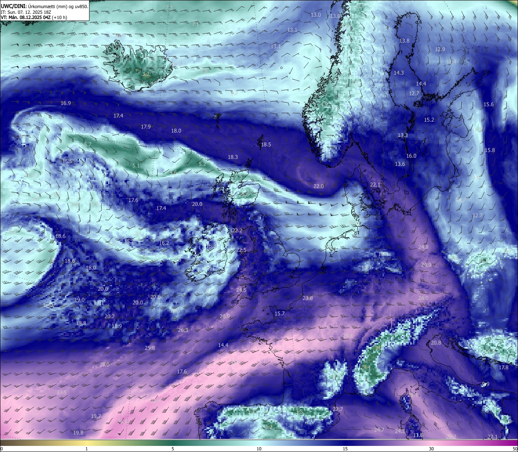The width and height of the screenshot is (518, 452).
Task: Click the color scale above the 30 tick
Action: point(431,442)
